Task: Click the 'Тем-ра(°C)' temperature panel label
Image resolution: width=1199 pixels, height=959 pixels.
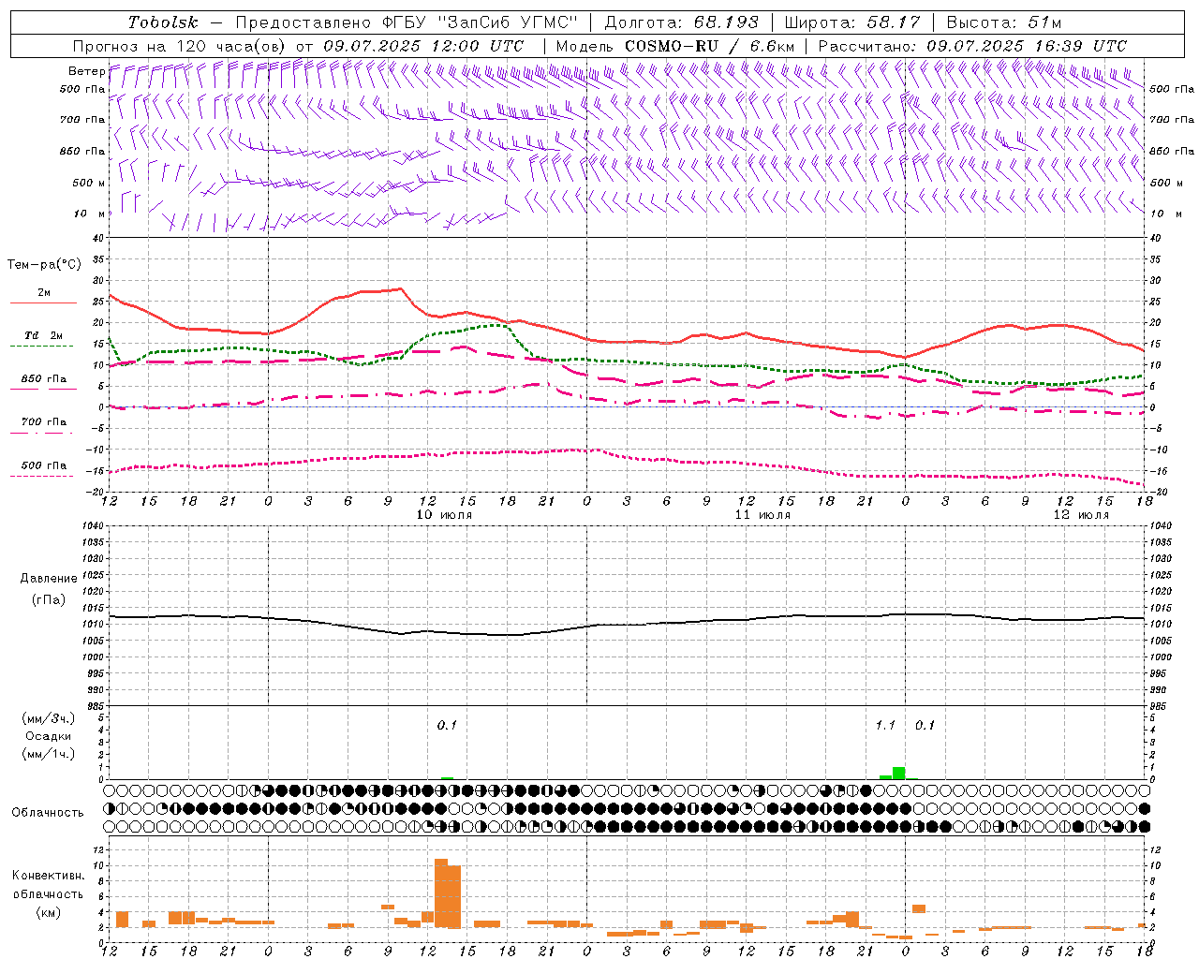Action: pos(44,265)
